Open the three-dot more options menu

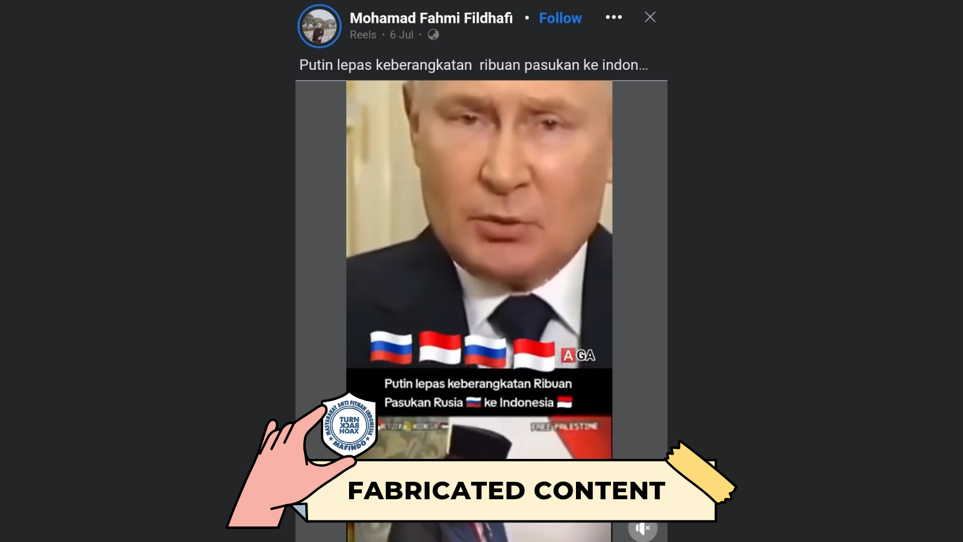[613, 17]
